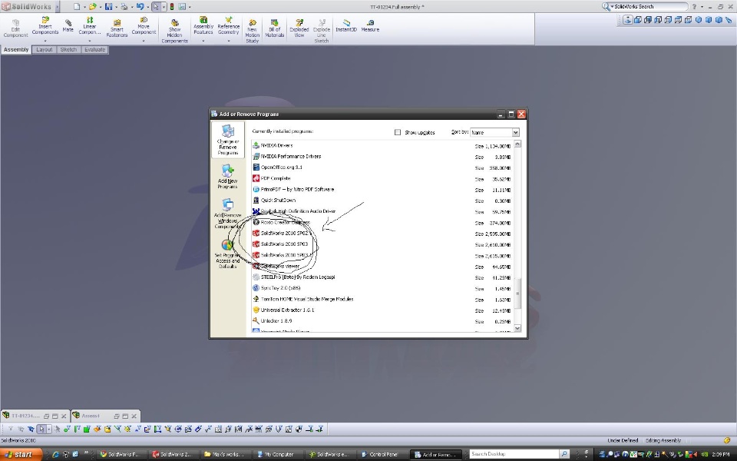737x461 pixels.
Task: Switch to the Assembly tab
Action: pos(16,49)
